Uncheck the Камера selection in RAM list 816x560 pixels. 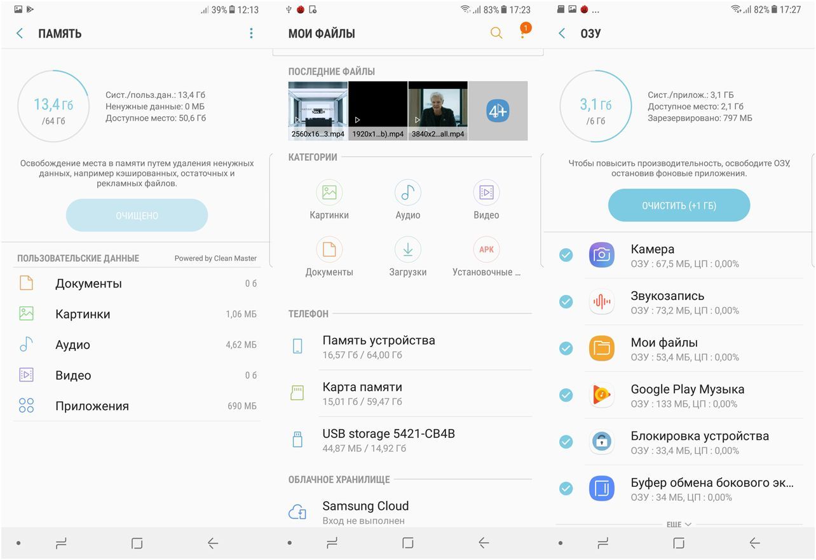tap(566, 255)
